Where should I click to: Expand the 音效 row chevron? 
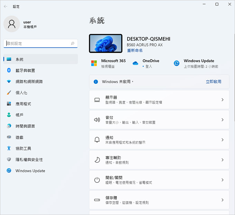223,120
